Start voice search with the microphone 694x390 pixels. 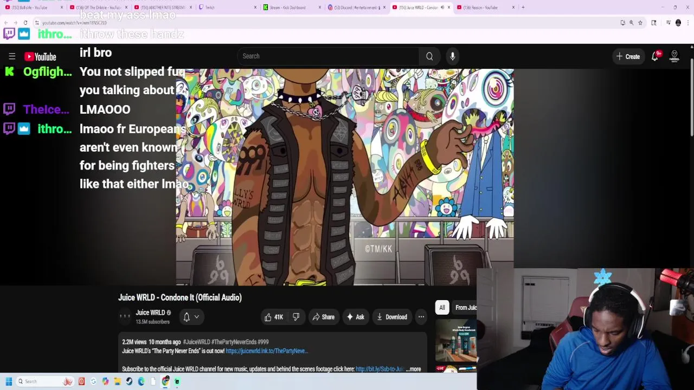tap(453, 56)
